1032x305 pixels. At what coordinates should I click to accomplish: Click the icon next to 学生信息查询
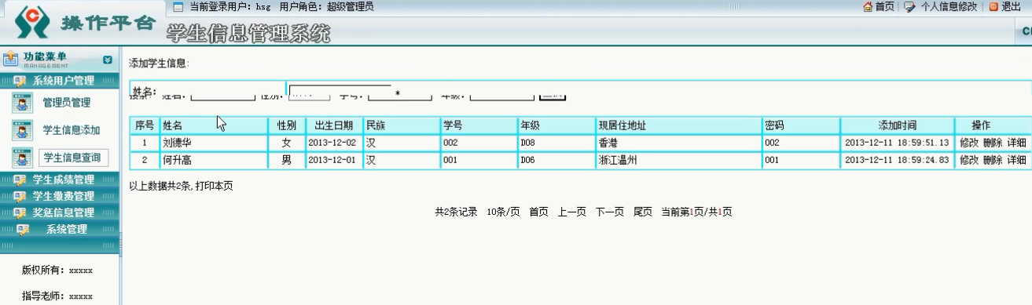point(23,158)
